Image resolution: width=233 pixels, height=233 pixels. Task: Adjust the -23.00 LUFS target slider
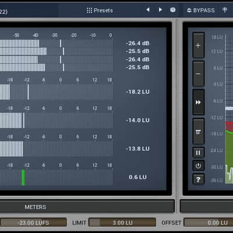[x=33, y=223]
